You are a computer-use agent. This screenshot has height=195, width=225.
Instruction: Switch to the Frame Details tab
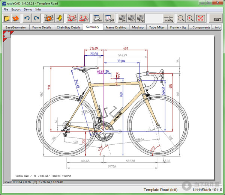point(42,27)
